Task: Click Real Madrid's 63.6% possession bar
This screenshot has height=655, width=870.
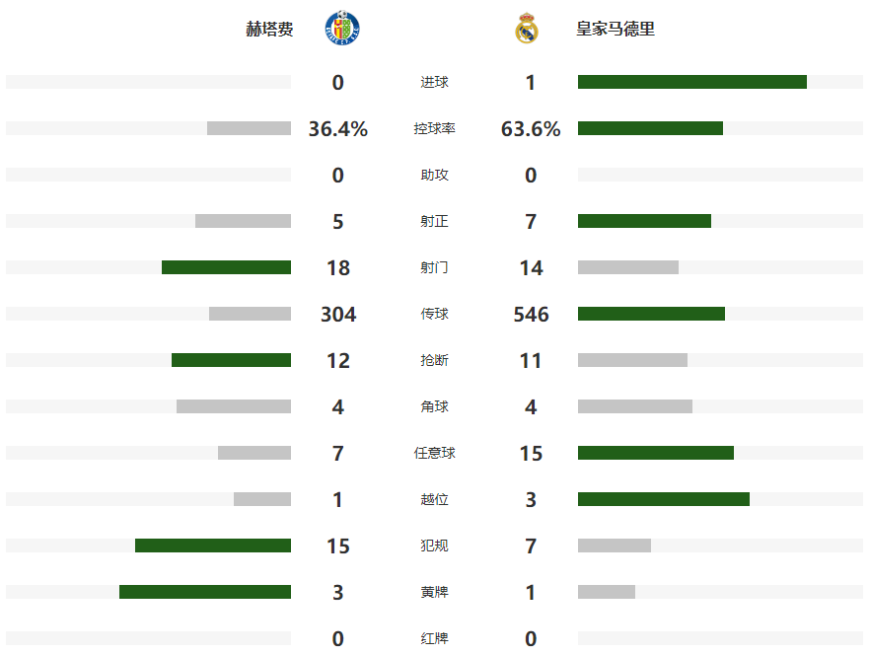Action: click(x=650, y=128)
